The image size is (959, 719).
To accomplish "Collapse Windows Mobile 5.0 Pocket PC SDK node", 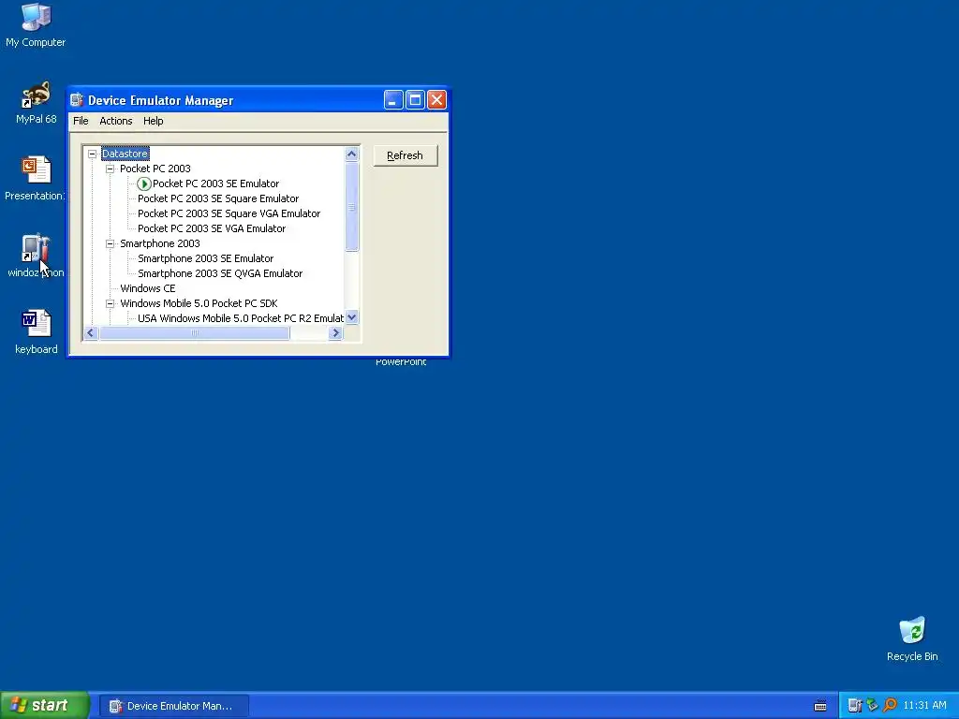I will pos(111,303).
